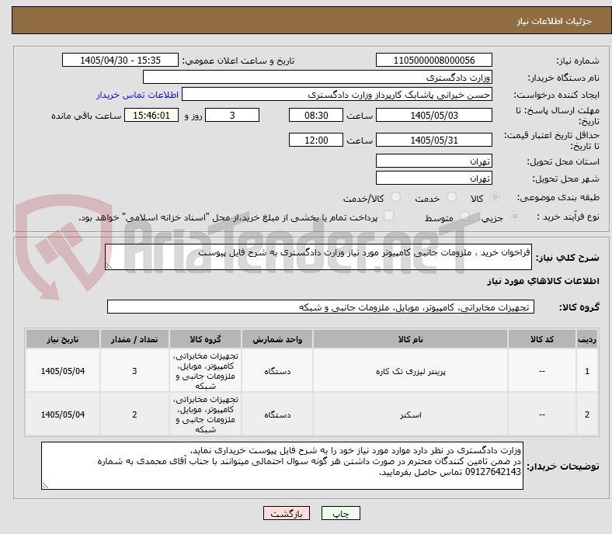This screenshot has height=534, width=612.
Task: Click the goods group cell in scanner row
Action: 205,414
